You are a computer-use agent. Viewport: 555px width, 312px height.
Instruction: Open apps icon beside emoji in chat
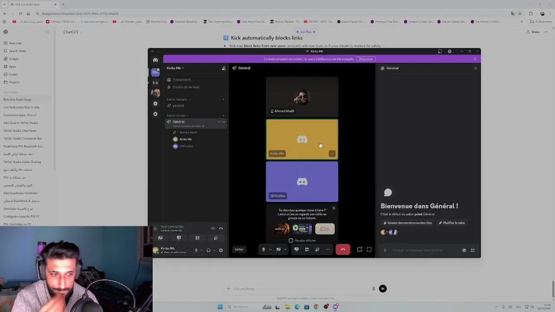[x=473, y=250]
